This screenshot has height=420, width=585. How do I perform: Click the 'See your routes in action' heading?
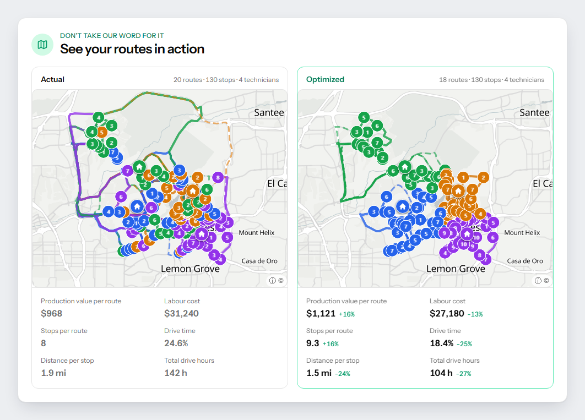(x=132, y=49)
